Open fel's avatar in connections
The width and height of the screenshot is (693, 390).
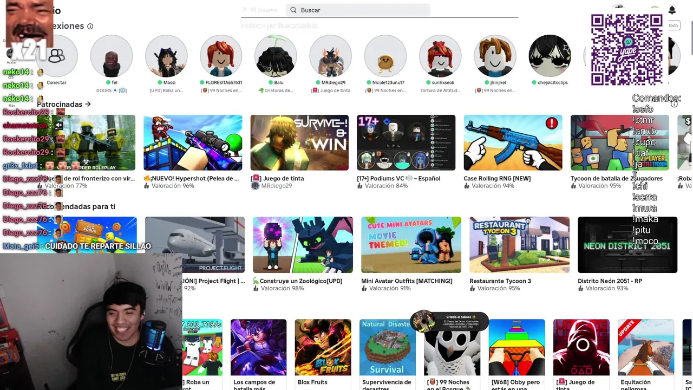coord(112,56)
